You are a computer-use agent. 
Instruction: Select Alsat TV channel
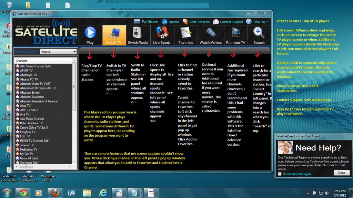tap(25, 105)
